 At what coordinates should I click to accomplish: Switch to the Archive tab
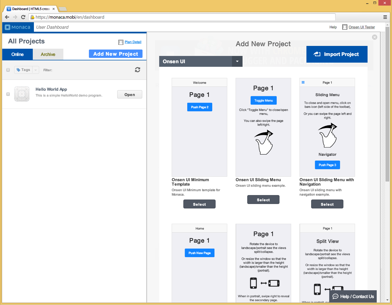click(x=48, y=54)
